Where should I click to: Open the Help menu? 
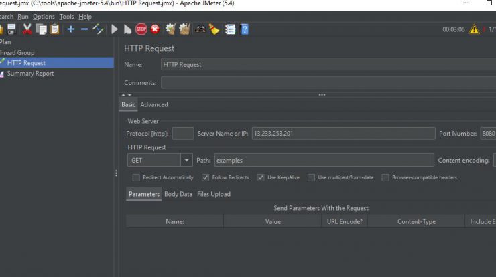(x=85, y=17)
